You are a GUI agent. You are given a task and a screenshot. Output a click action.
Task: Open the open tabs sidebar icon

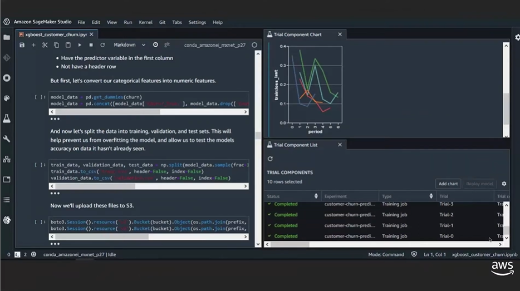click(7, 179)
